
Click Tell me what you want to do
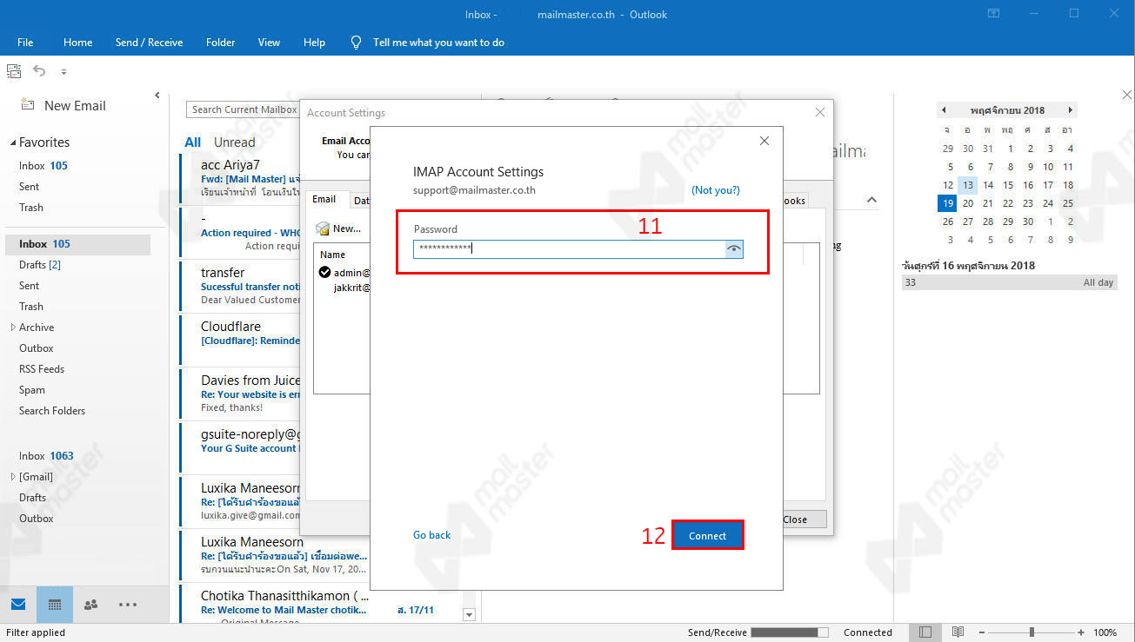coord(438,42)
